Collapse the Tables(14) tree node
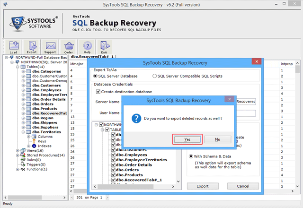Screen dimensions: 303x208 coord(18,67)
